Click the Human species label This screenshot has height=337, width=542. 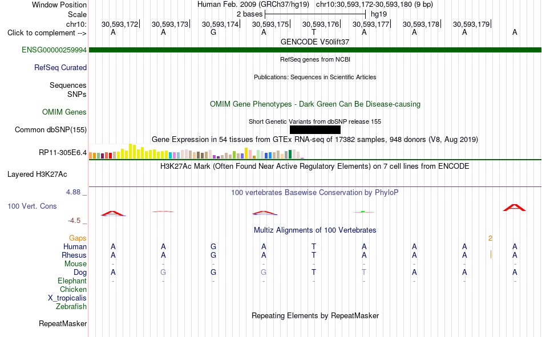[x=75, y=246]
